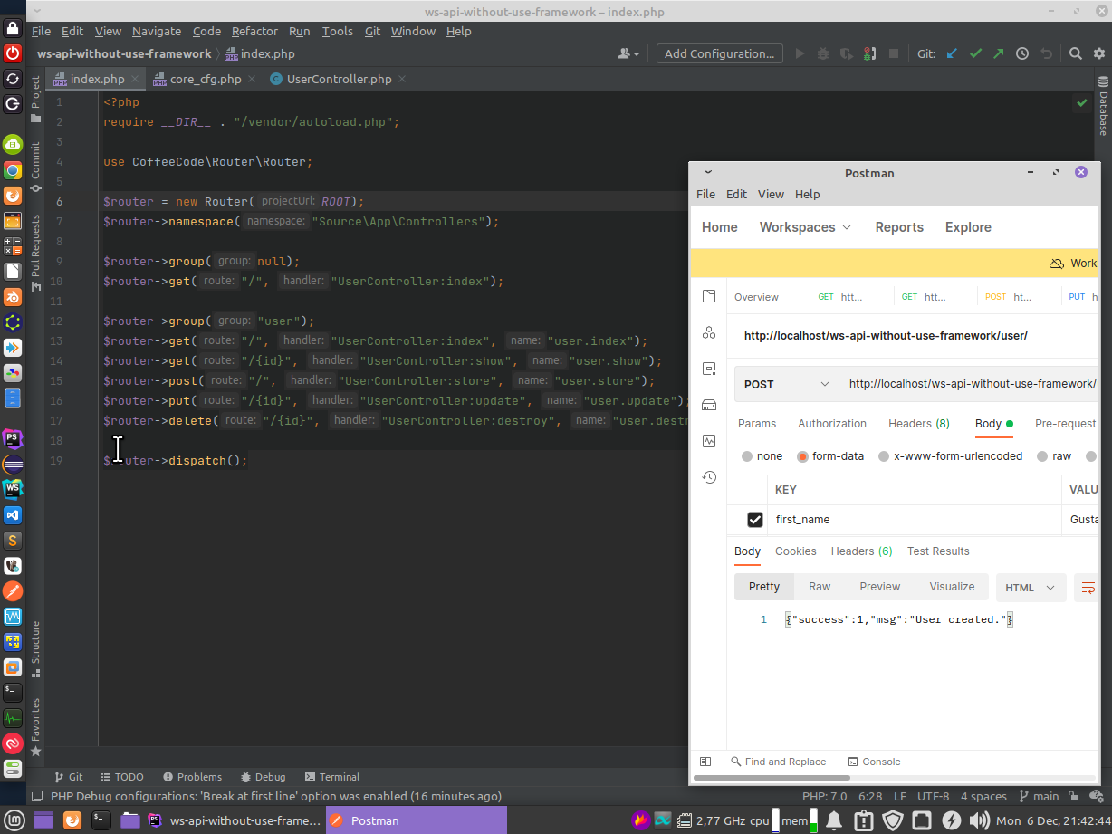Open request History via the clock icon in Postman
1112x834 pixels.
tap(709, 477)
